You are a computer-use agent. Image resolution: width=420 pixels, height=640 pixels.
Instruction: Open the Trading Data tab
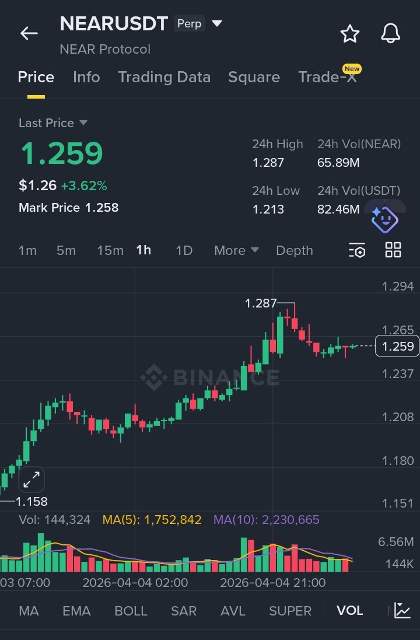164,77
